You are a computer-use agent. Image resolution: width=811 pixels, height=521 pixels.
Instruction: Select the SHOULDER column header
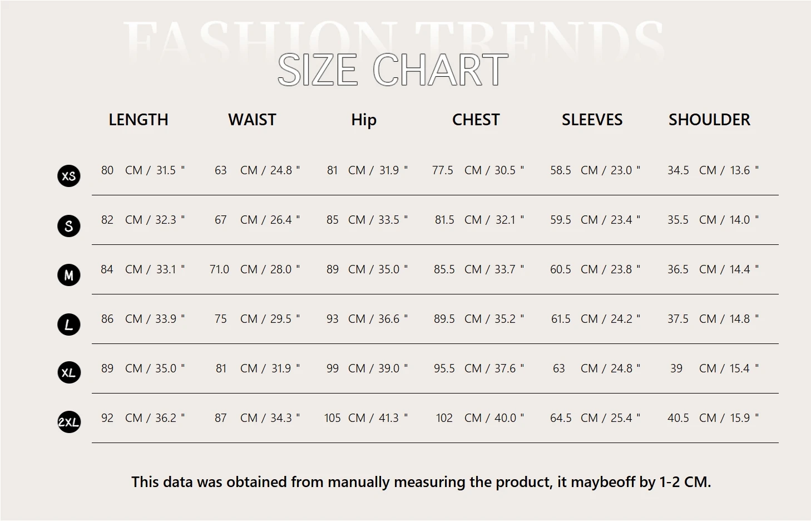709,120
